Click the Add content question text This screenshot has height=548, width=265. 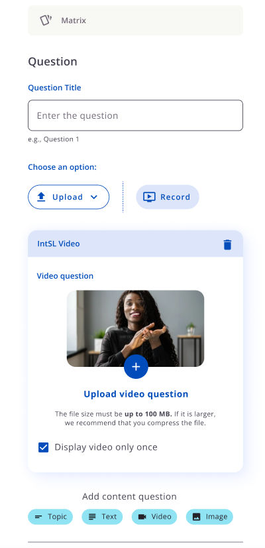(x=130, y=496)
